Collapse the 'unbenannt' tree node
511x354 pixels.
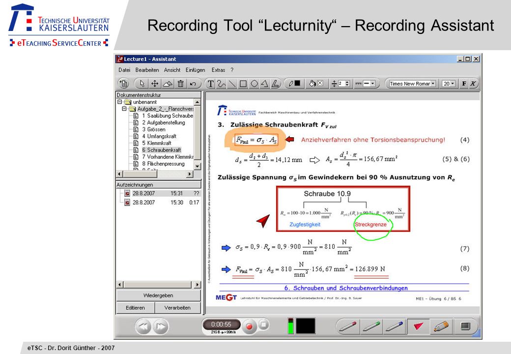[x=119, y=102]
